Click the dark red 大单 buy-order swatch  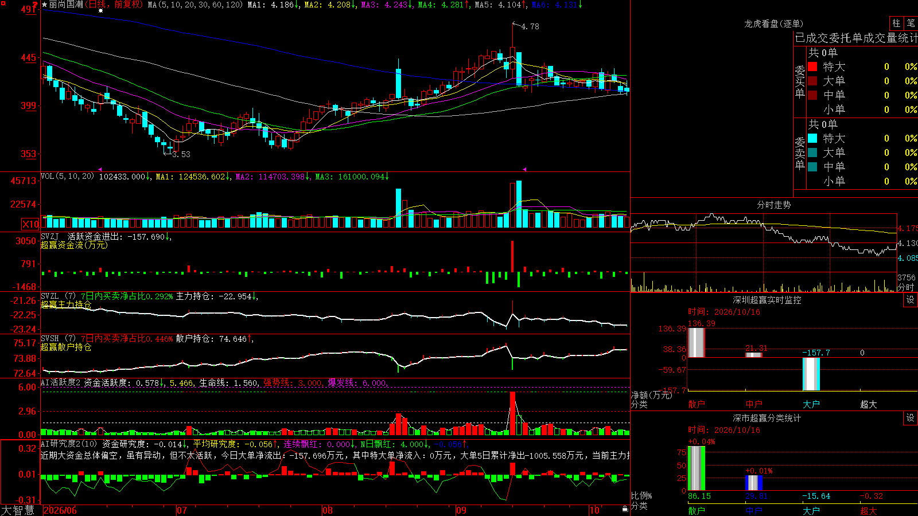[x=812, y=81]
